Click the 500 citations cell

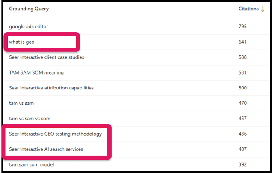pos(242,88)
